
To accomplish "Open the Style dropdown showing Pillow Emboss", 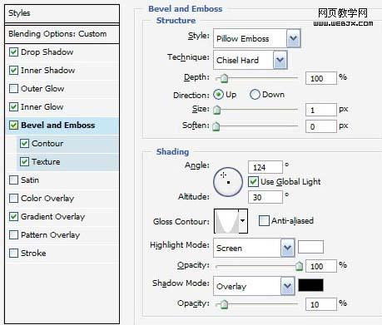I will pyautogui.click(x=256, y=38).
